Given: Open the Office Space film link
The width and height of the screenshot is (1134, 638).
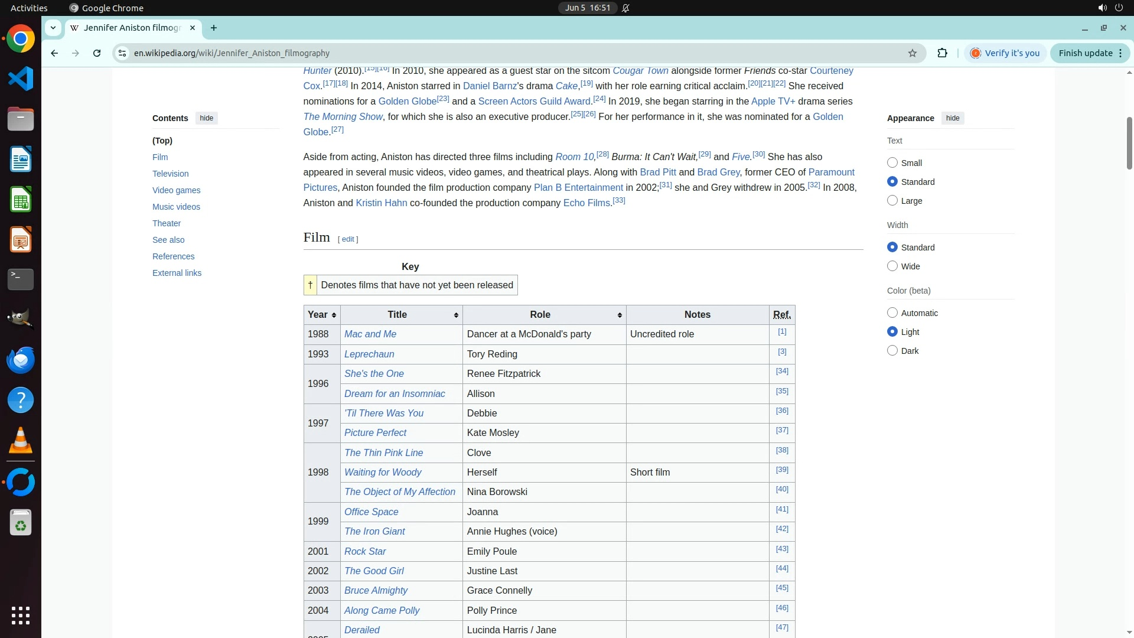Looking at the screenshot, I should tap(371, 512).
